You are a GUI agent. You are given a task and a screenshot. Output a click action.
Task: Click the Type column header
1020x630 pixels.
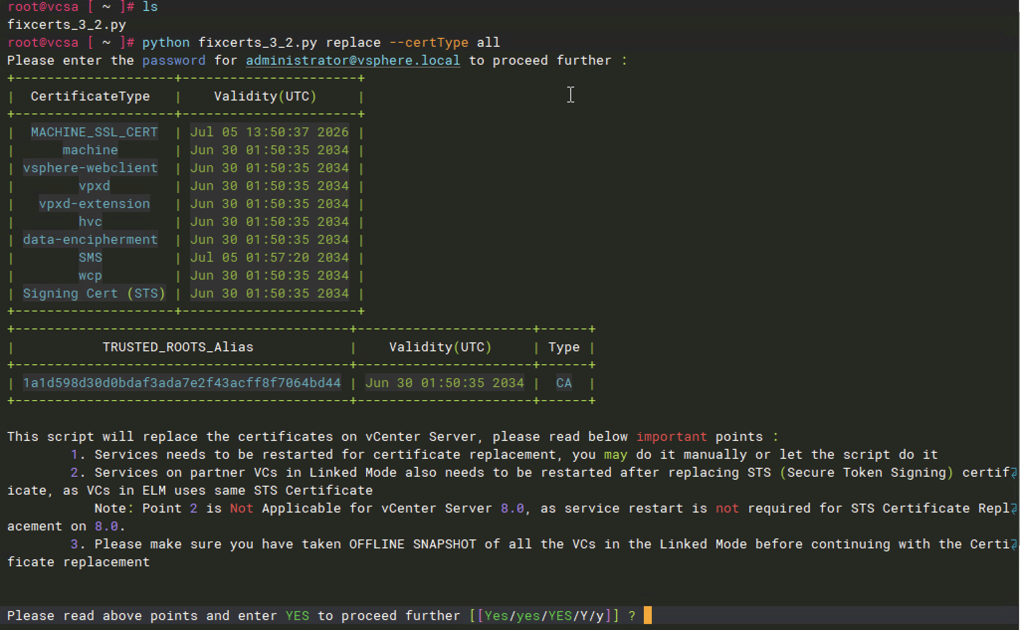[x=564, y=347]
